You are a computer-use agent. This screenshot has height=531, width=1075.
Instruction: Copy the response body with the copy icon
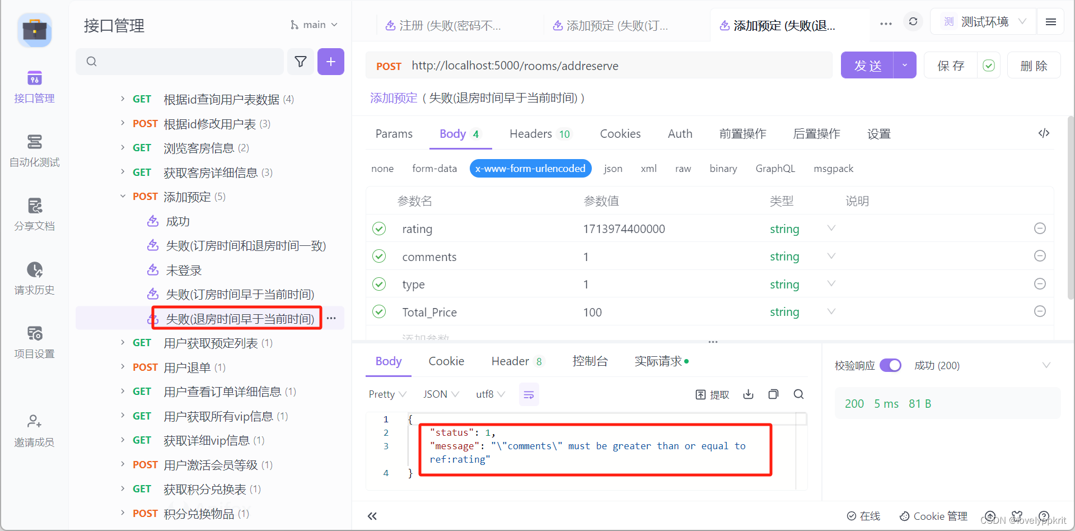pos(773,394)
